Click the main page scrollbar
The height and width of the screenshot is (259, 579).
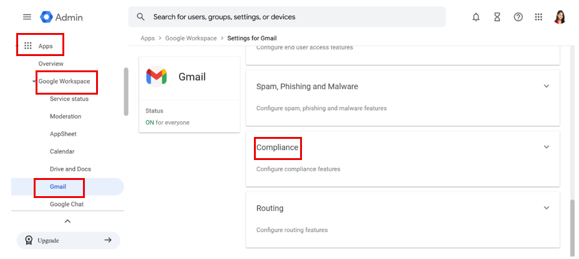click(572, 228)
